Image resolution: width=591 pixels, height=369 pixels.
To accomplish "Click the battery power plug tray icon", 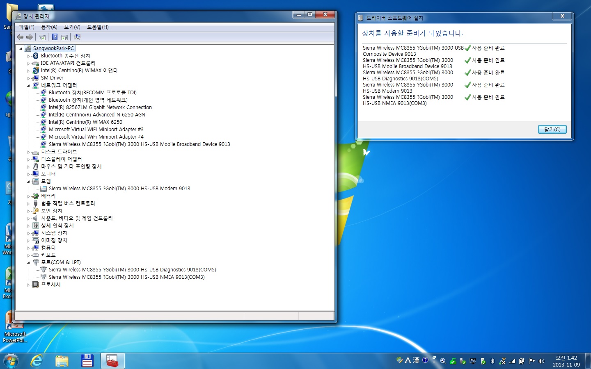I will tap(522, 361).
